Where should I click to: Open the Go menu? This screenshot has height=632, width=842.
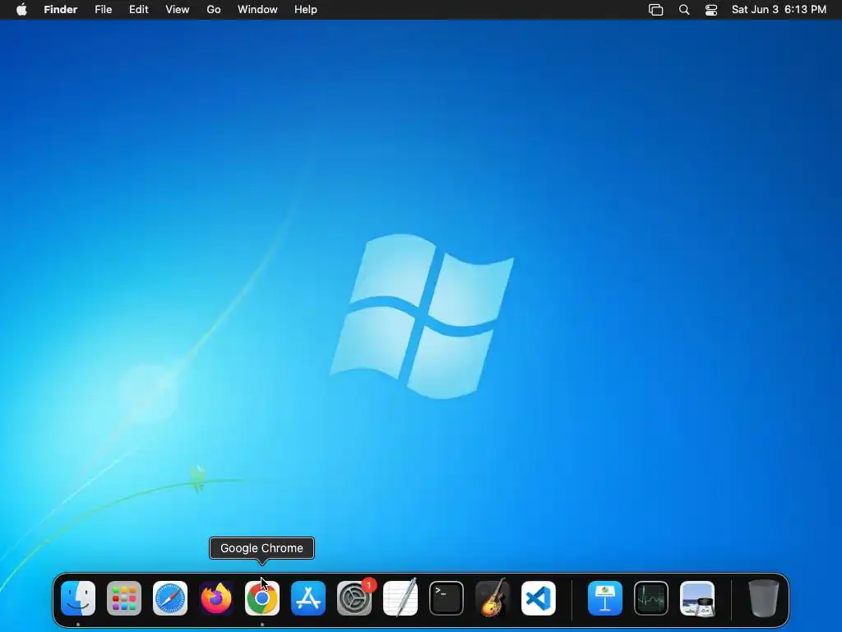coord(214,10)
